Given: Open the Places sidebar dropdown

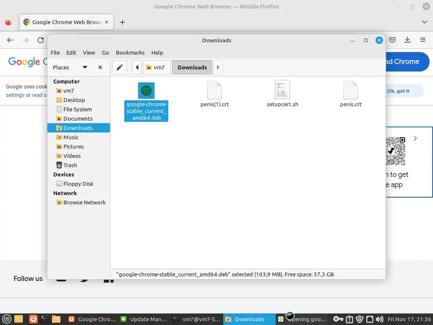Looking at the screenshot, I should tap(85, 67).
